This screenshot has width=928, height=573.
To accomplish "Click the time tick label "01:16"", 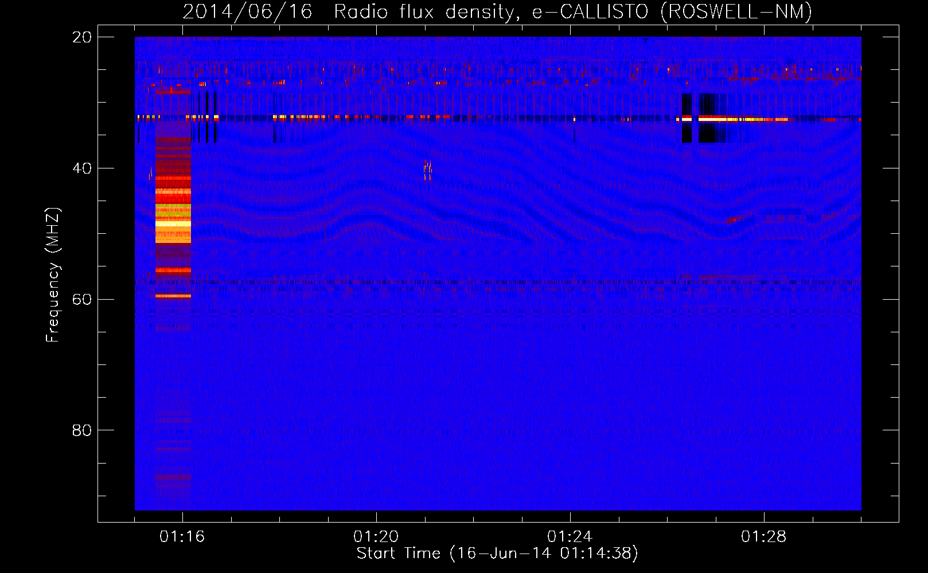I will click(x=182, y=537).
